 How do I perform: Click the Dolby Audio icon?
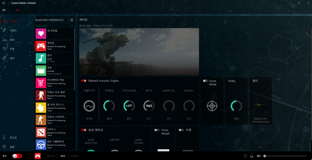[245, 156]
